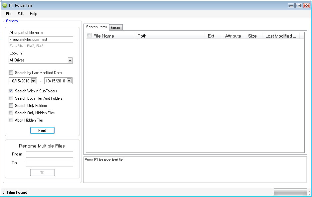312x197 pixels.
Task: Toggle the select-all checkbox in File Name header
Action: pyautogui.click(x=89, y=36)
